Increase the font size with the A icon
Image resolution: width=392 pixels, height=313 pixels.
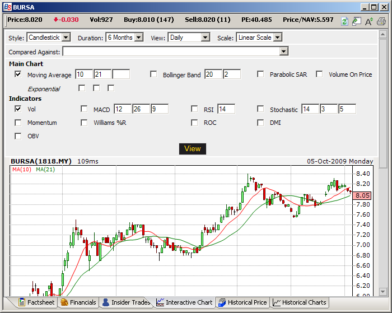coord(368,21)
